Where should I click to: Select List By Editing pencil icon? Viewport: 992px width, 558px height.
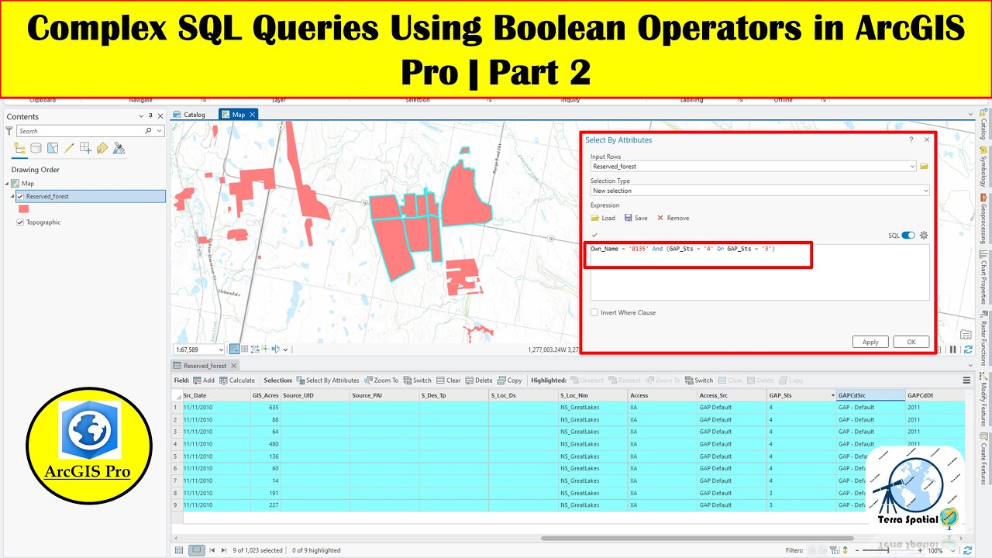pos(69,148)
